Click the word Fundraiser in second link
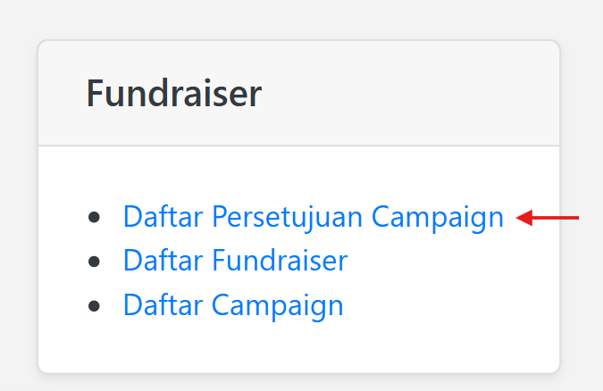The width and height of the screenshot is (603, 391). pyautogui.click(x=280, y=261)
